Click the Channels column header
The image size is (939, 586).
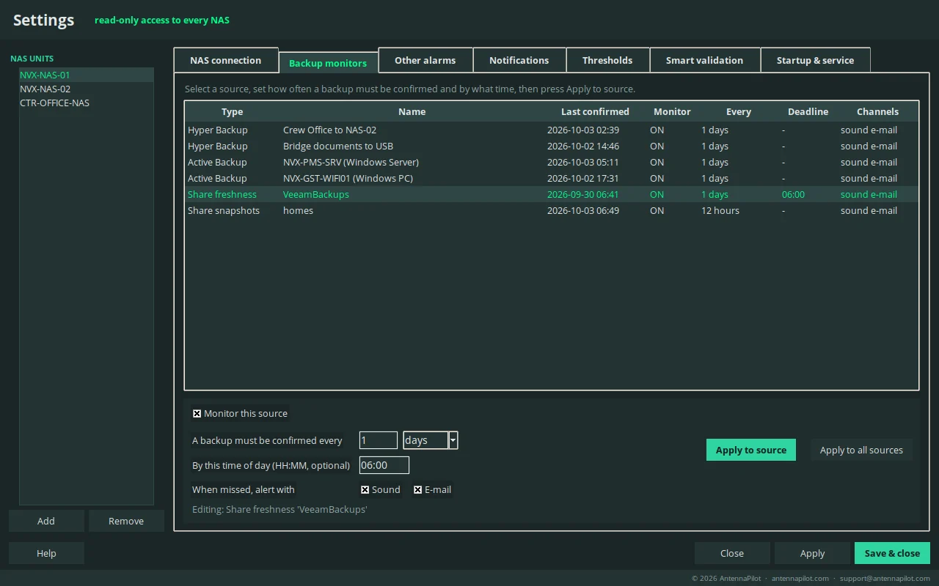pos(878,111)
